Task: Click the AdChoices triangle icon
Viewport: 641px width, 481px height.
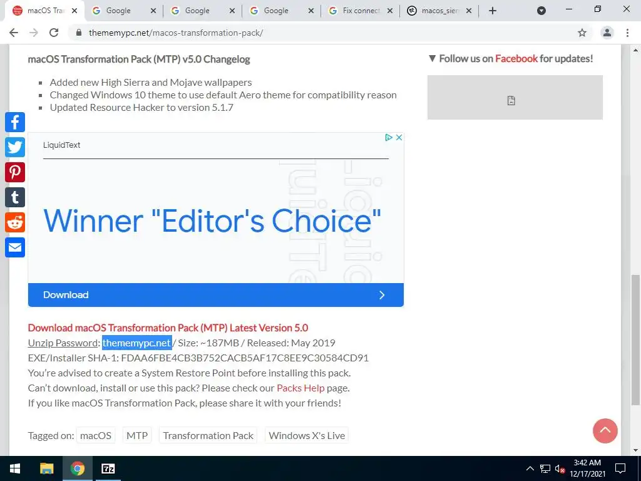Action: point(389,137)
